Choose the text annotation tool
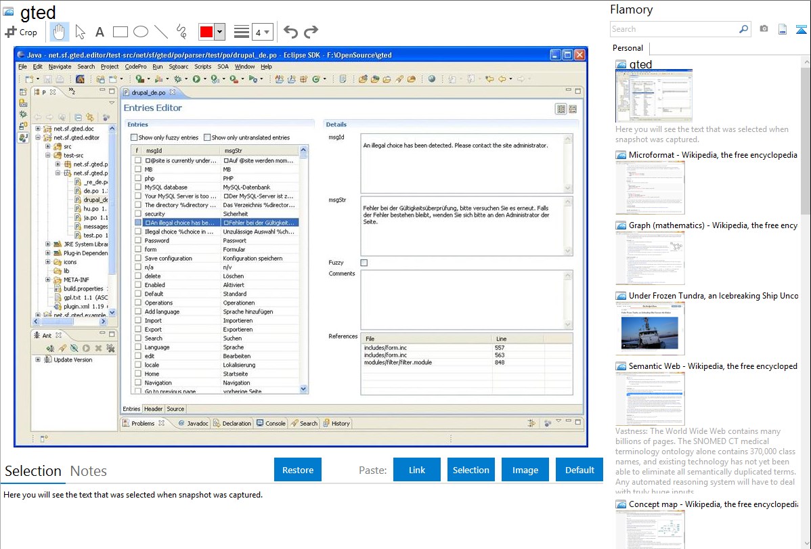 click(100, 32)
